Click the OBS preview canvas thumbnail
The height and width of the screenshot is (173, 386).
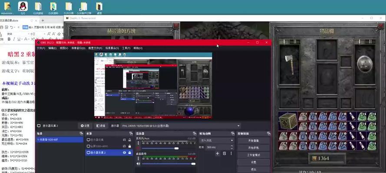(x=153, y=86)
